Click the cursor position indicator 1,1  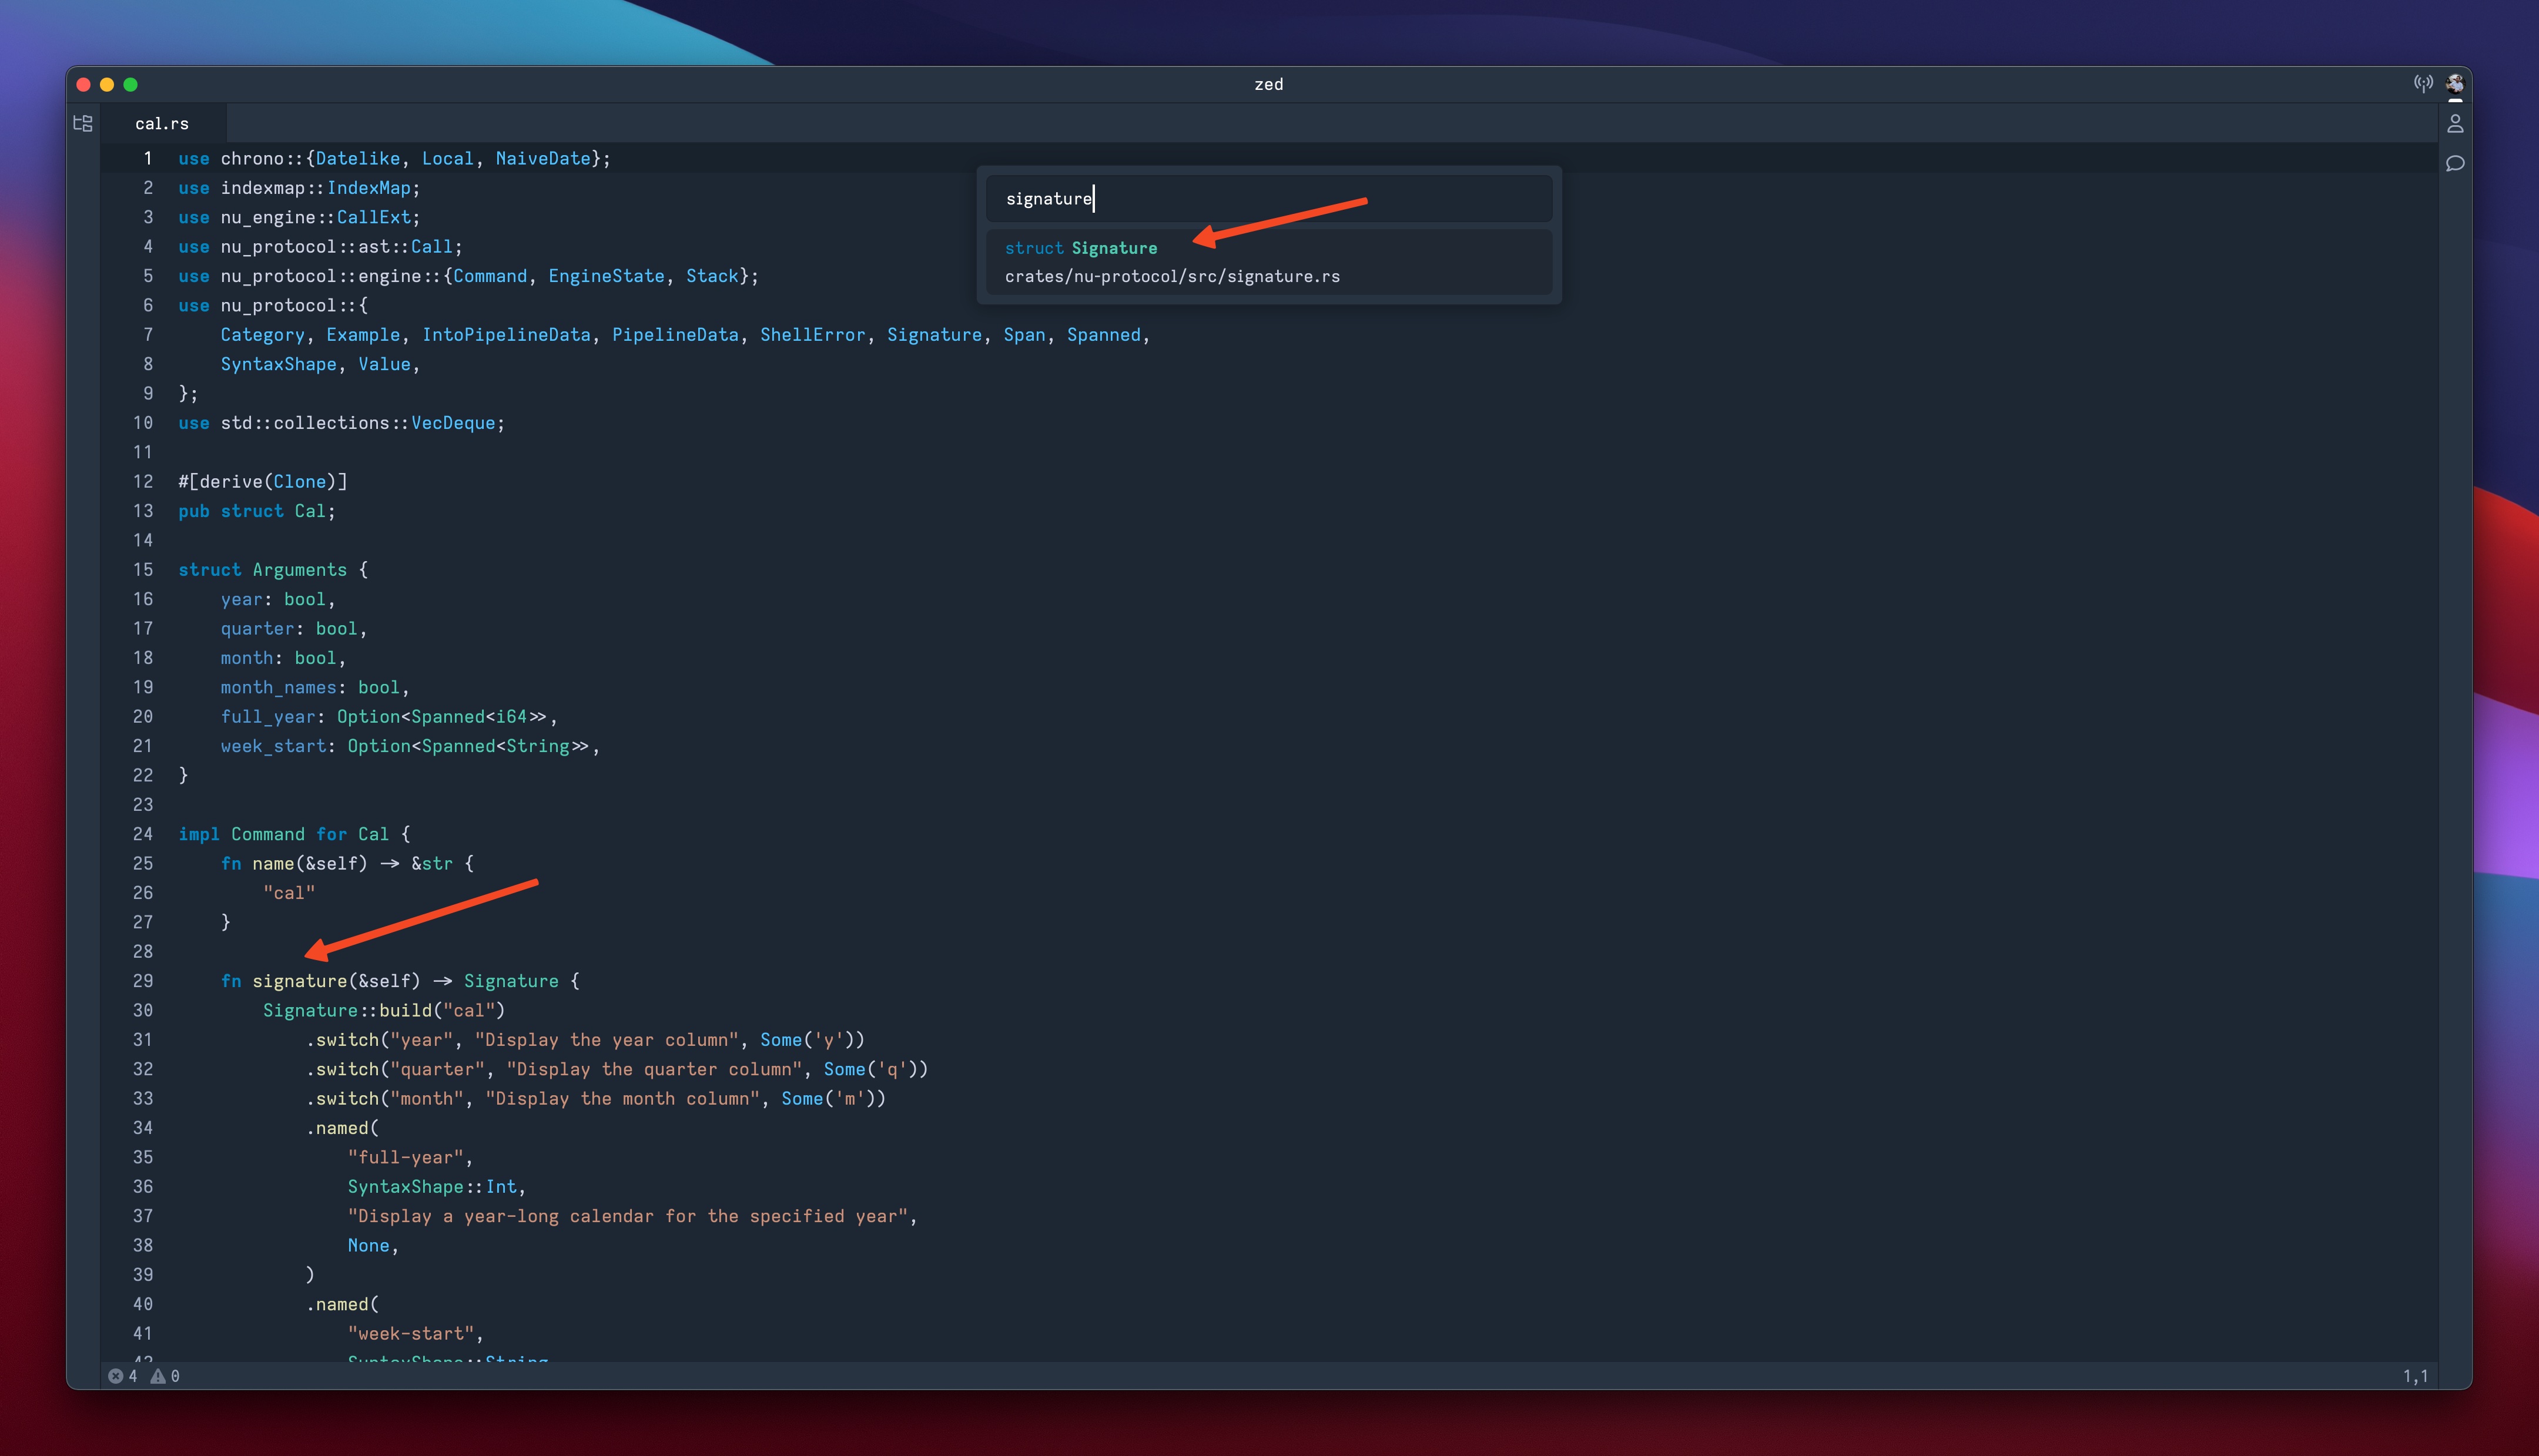click(x=2416, y=1375)
